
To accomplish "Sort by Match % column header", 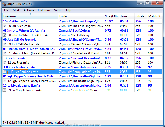I will tap(154, 16).
